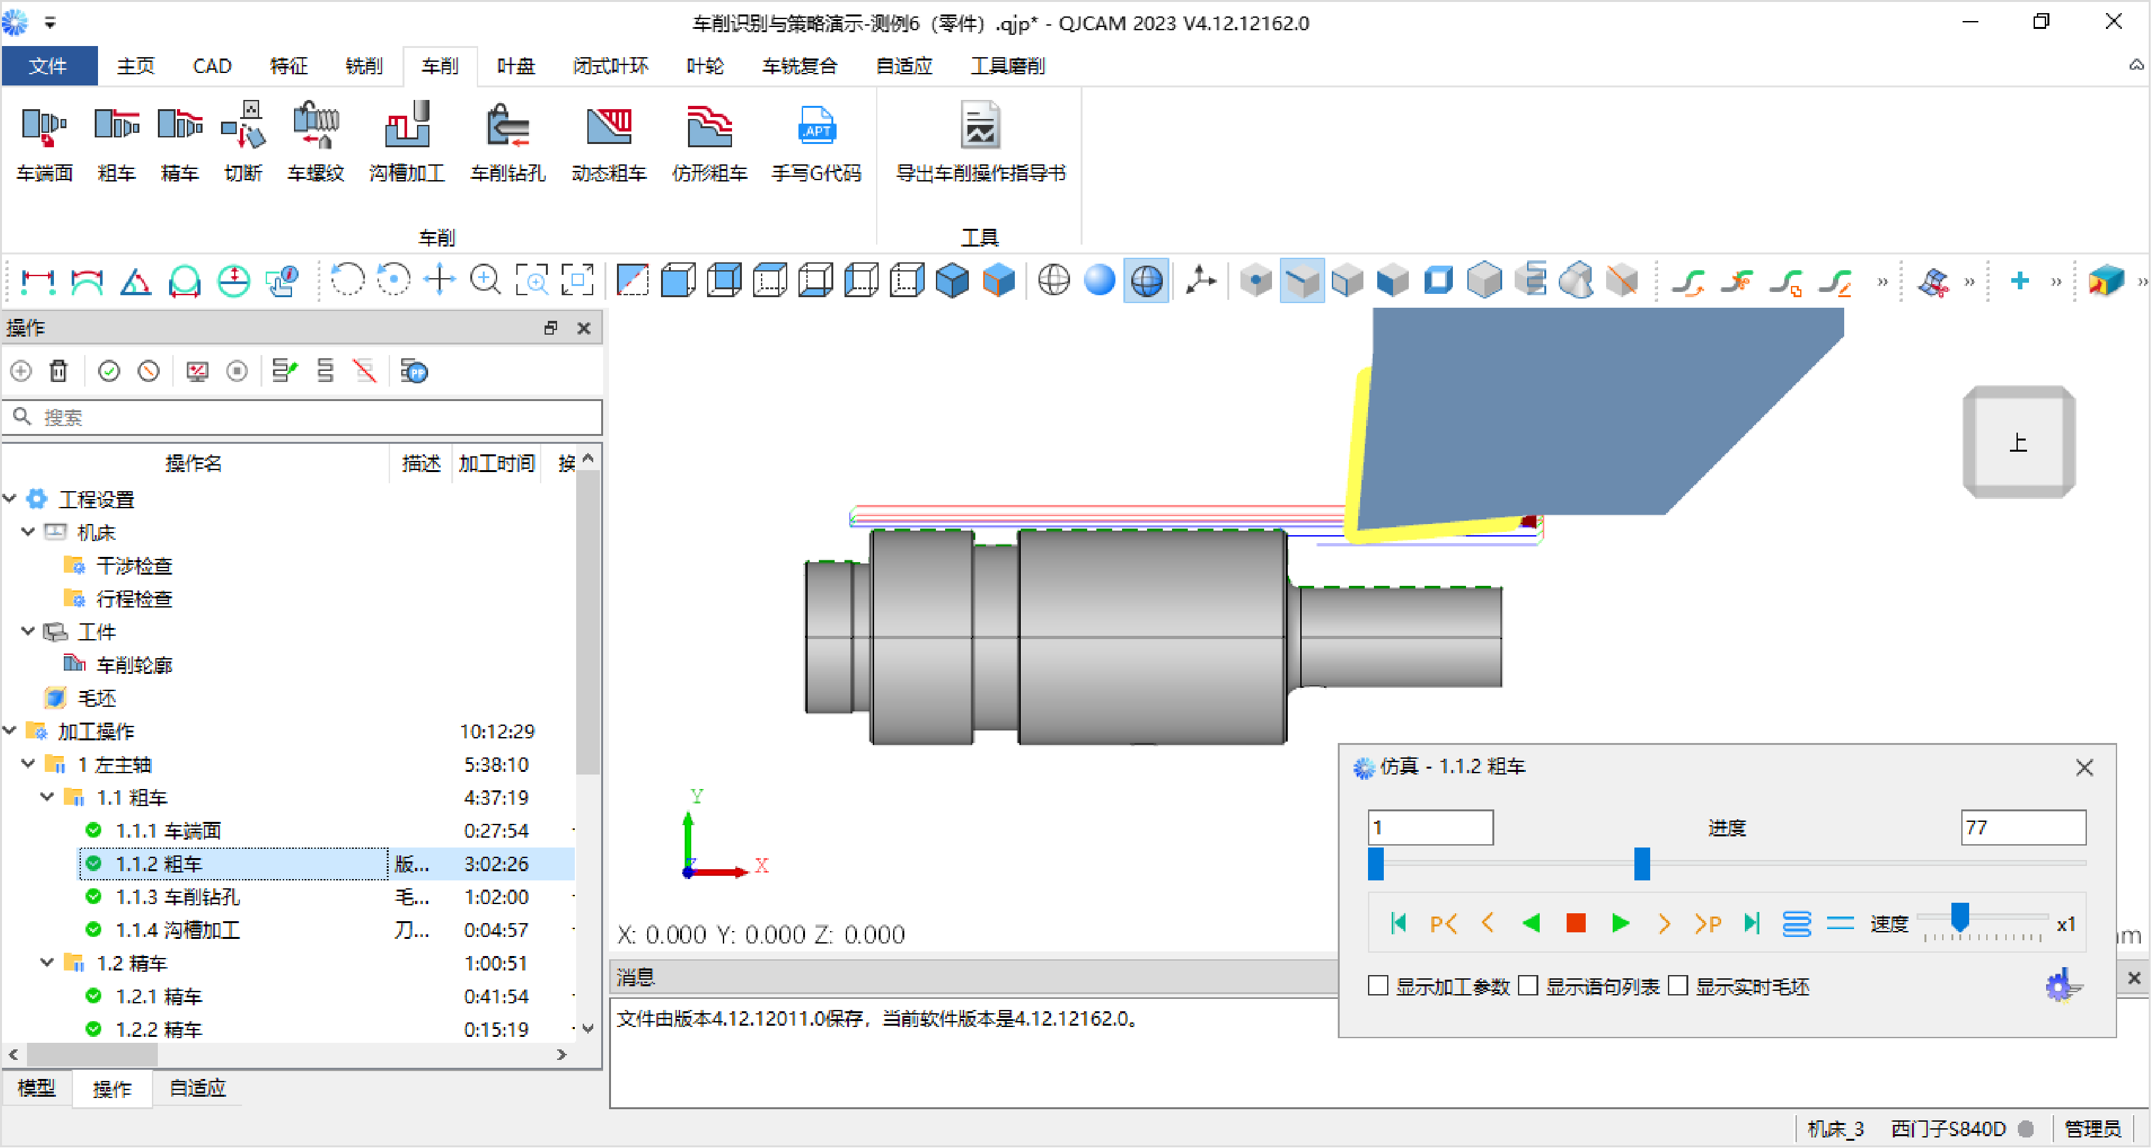Collapse the 1.1 粗车 tree group
Image resolution: width=2152 pixels, height=1148 pixels.
[47, 798]
